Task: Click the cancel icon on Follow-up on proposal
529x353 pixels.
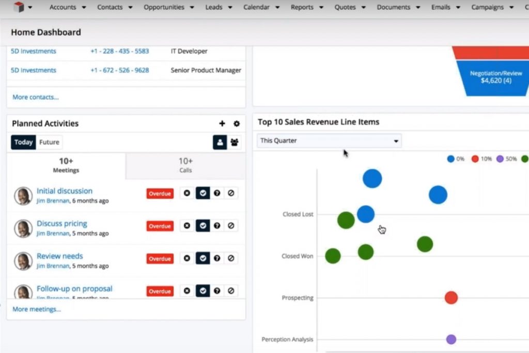Action: point(231,290)
